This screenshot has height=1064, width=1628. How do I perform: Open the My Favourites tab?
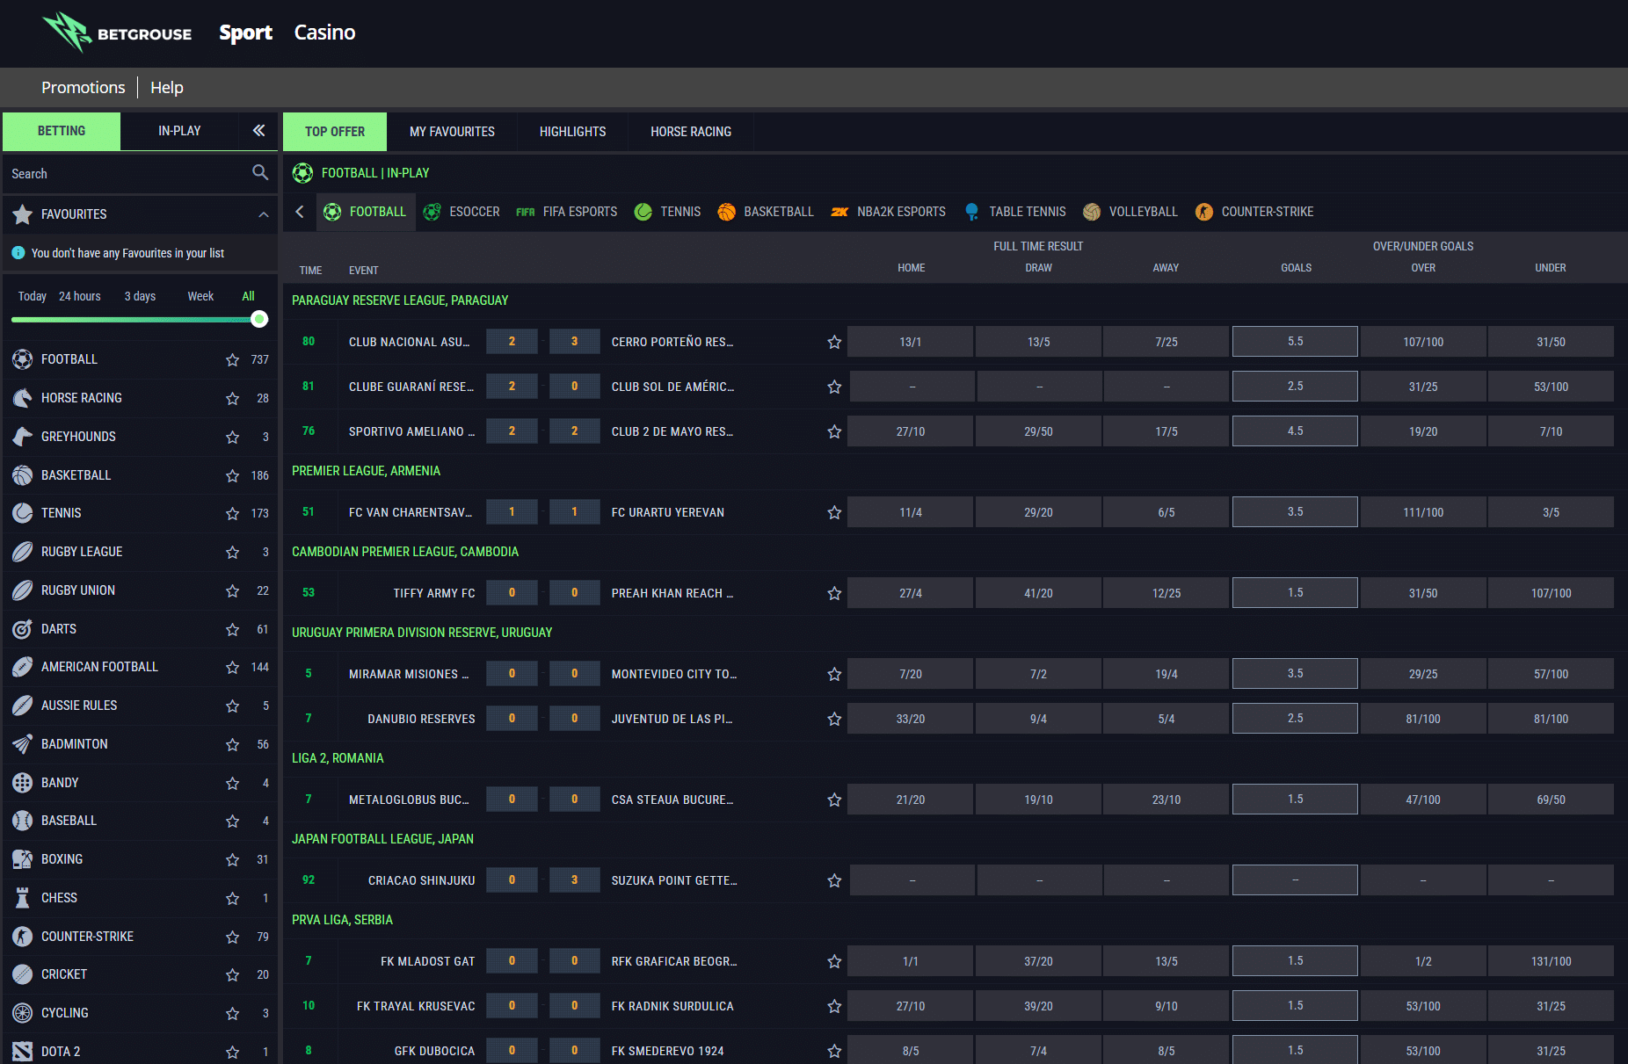(x=452, y=132)
